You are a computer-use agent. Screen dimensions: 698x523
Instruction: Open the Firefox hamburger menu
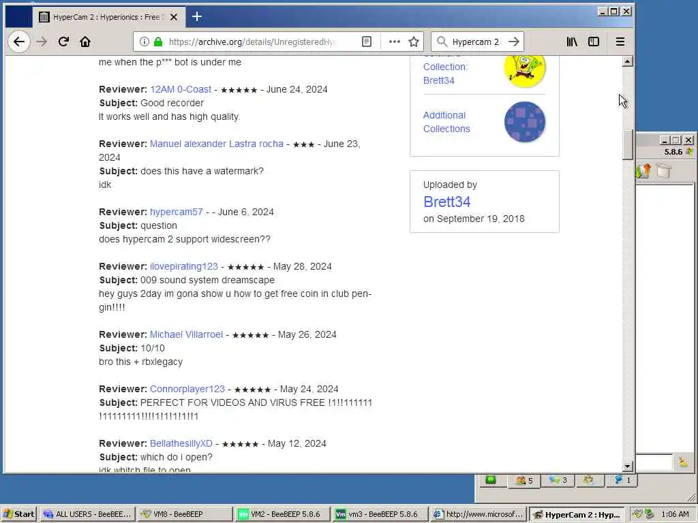(x=620, y=42)
